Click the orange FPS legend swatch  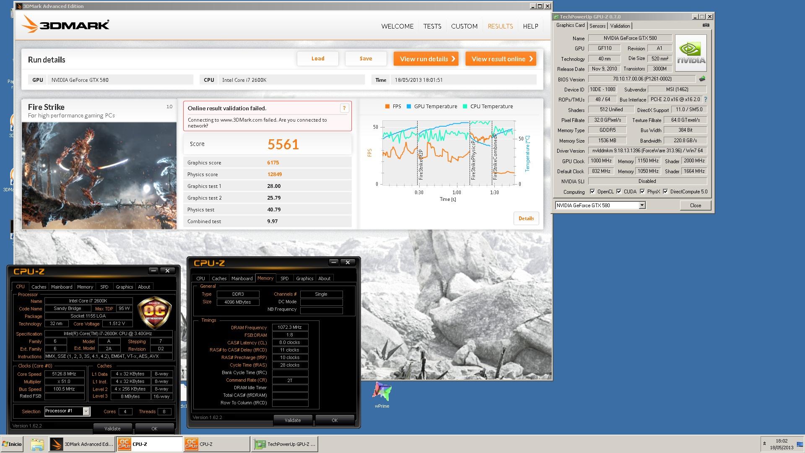[x=387, y=107]
